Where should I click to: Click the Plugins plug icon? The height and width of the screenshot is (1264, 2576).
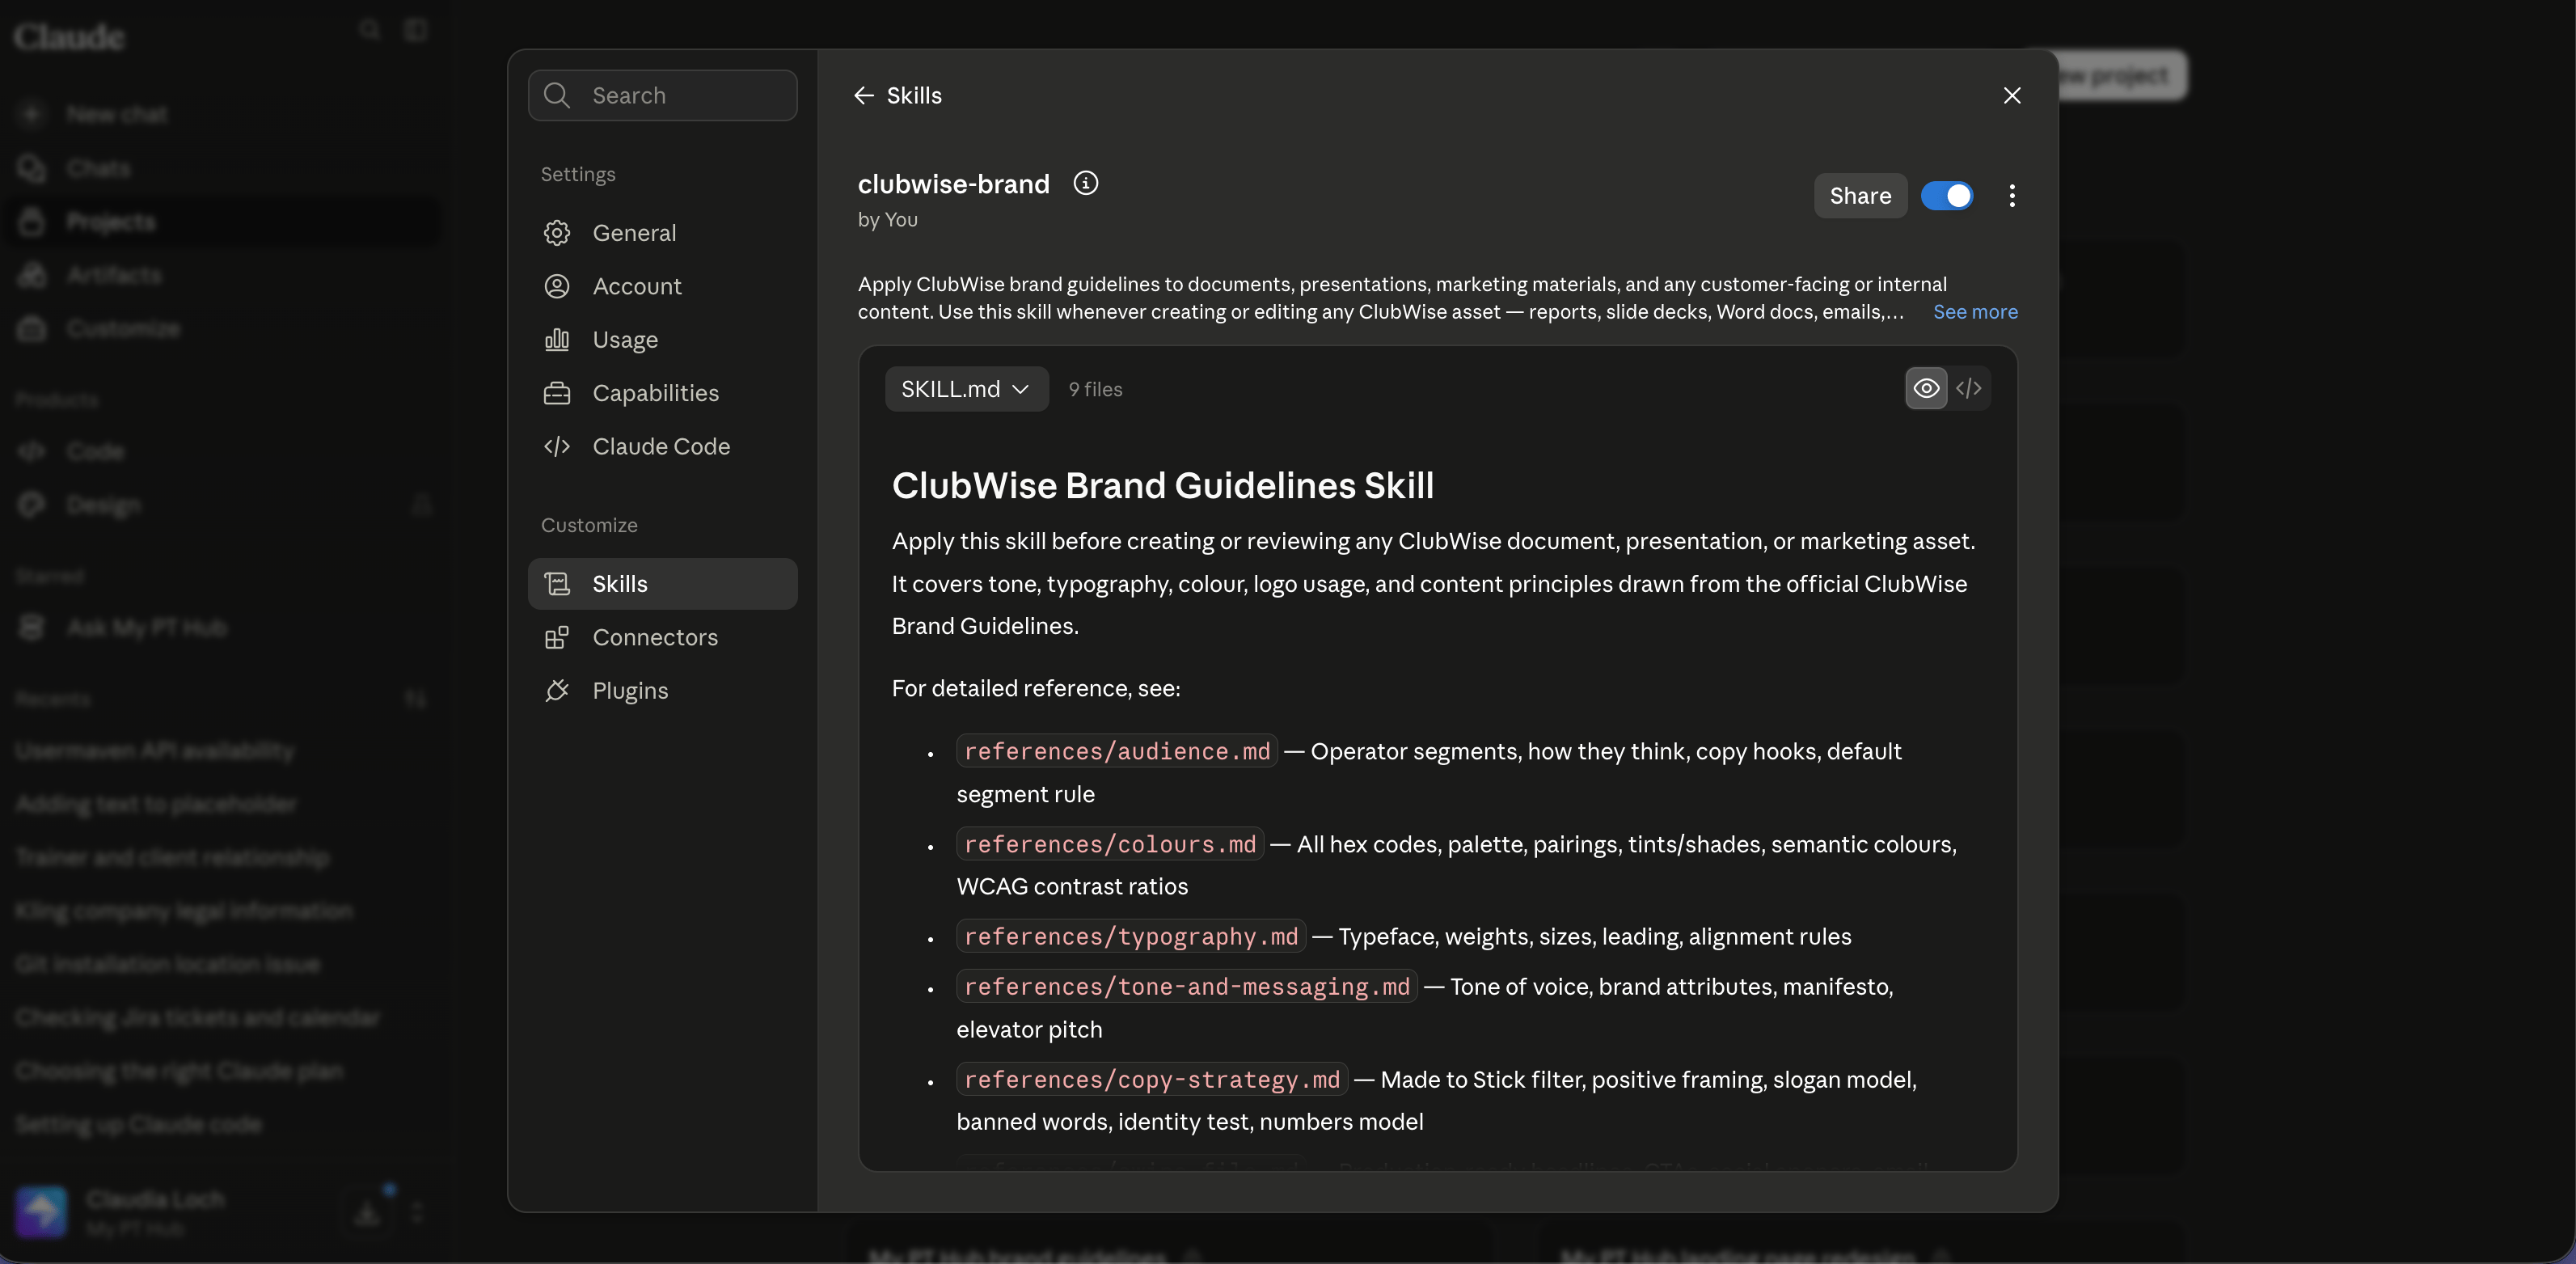557,691
